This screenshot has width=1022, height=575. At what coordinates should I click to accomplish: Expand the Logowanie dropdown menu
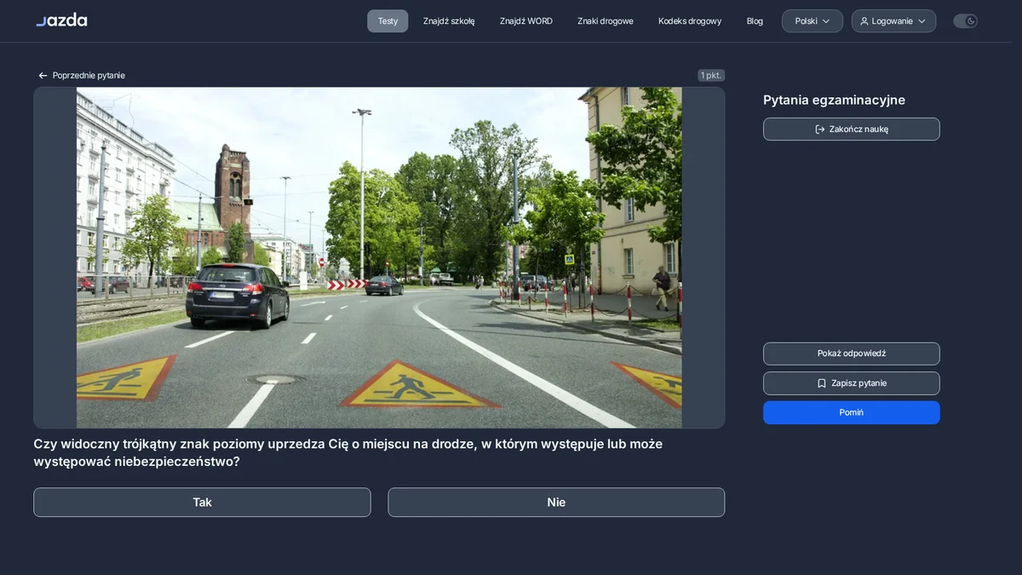[x=893, y=21]
